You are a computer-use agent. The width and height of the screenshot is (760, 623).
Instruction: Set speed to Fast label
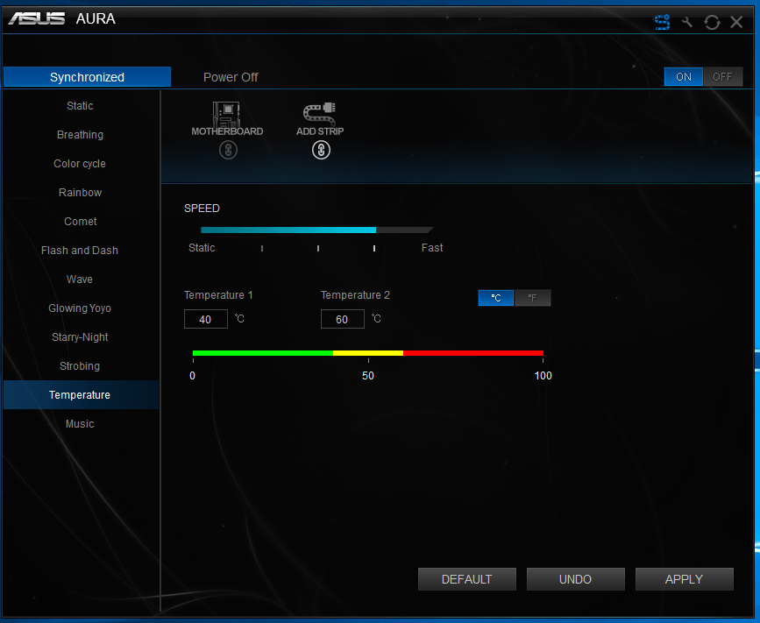tap(432, 248)
